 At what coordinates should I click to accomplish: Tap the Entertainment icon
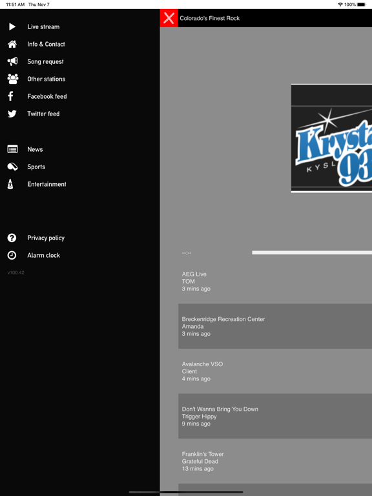pos(10,184)
